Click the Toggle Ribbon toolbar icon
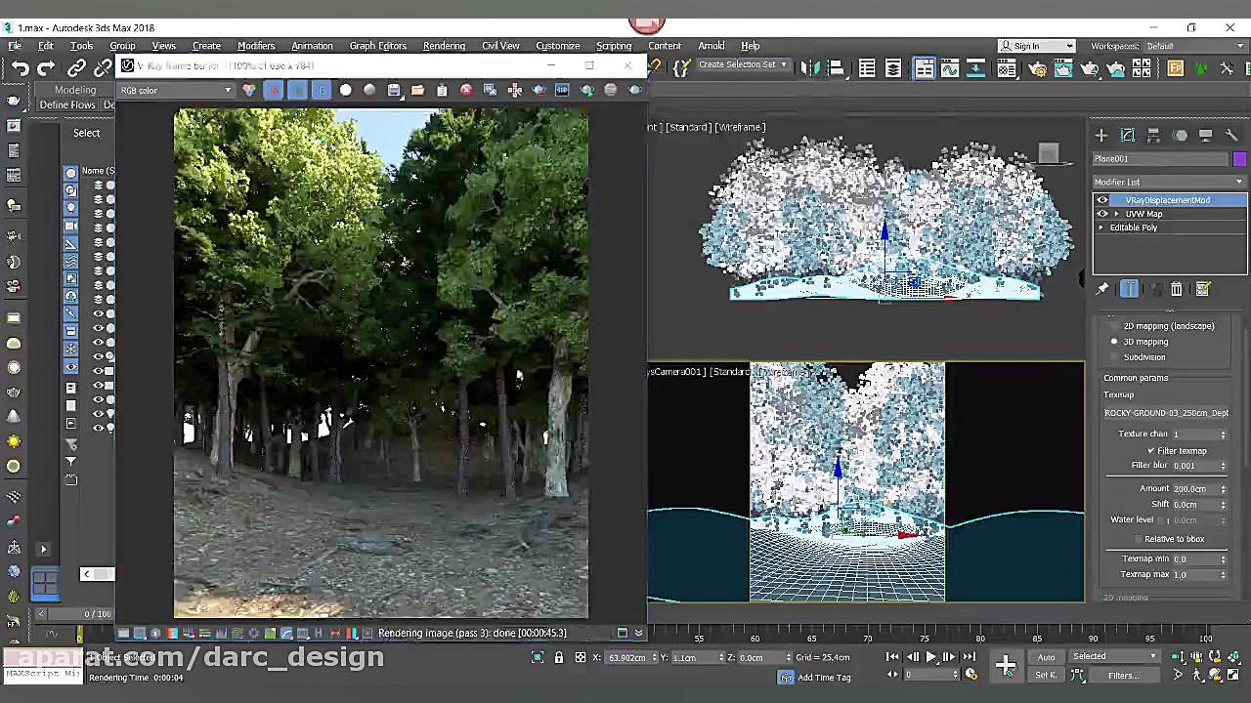The image size is (1251, 703). click(924, 68)
